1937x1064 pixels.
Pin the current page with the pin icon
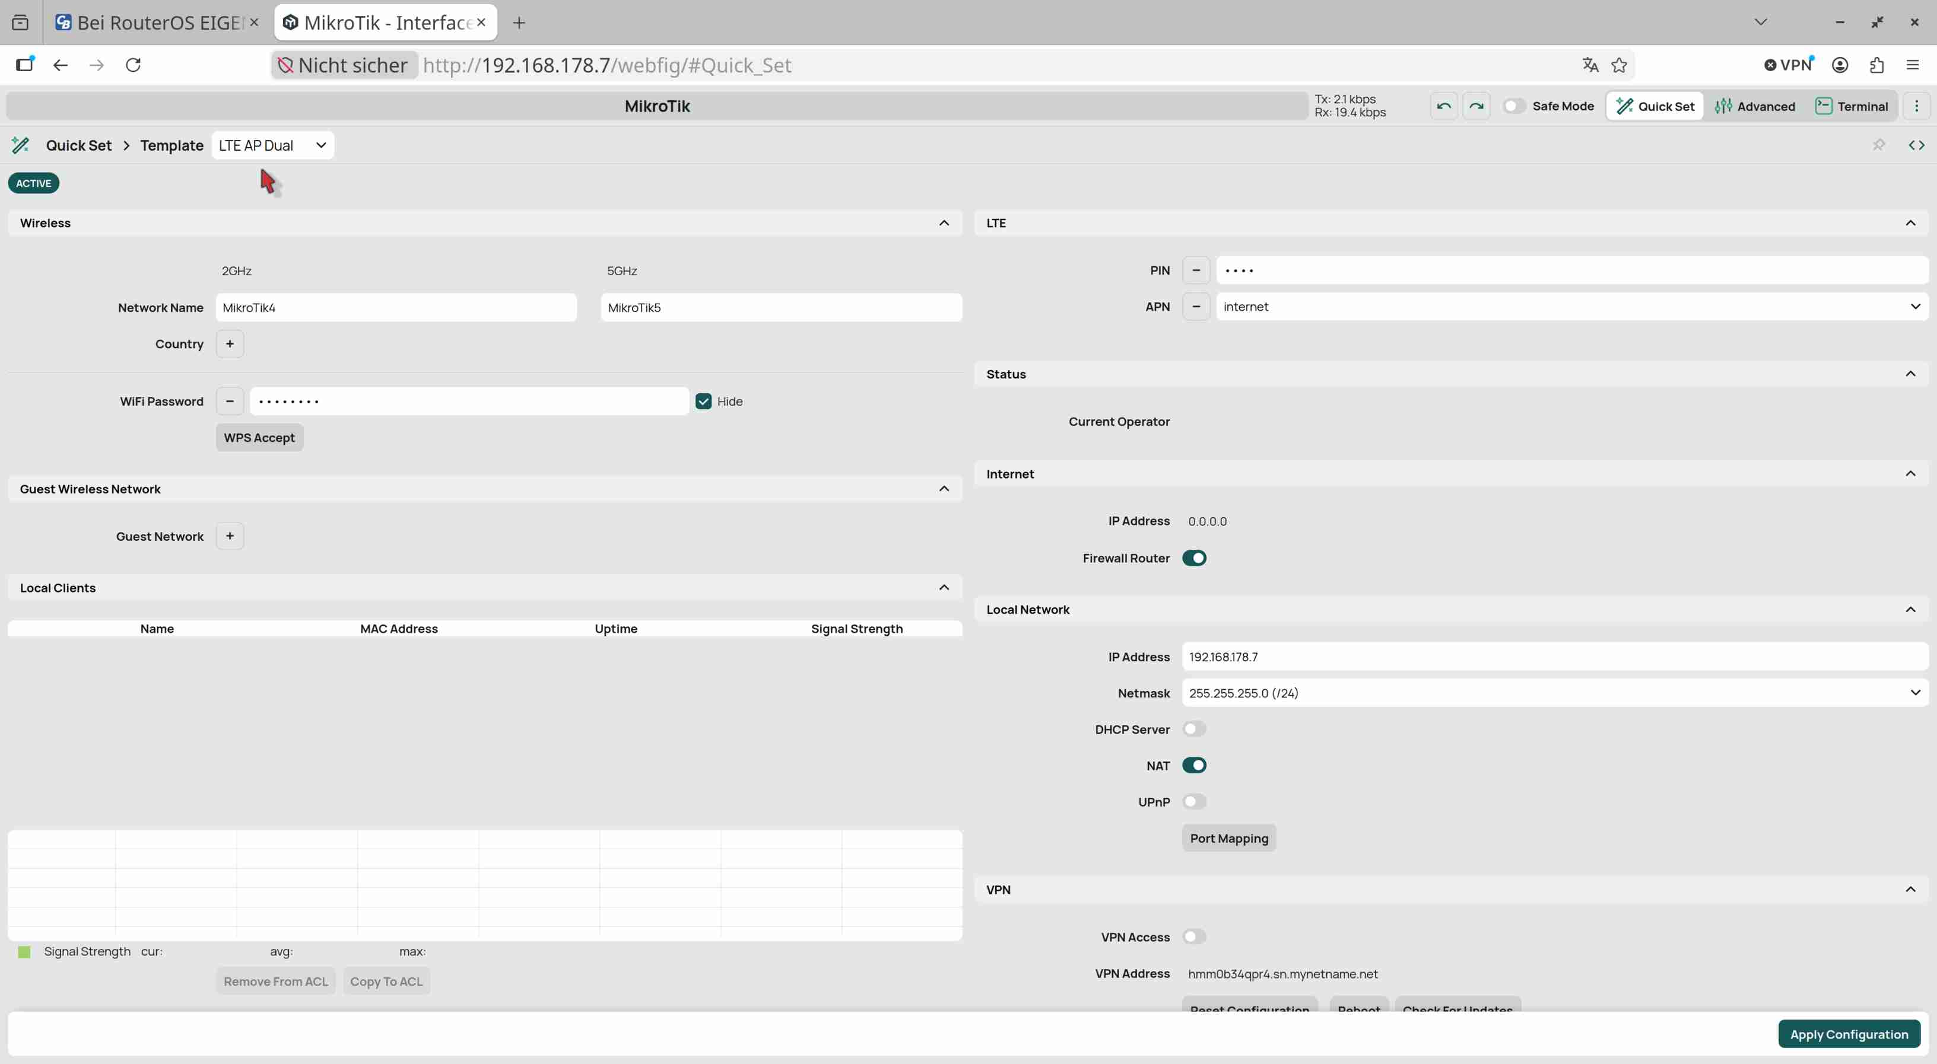[1878, 145]
